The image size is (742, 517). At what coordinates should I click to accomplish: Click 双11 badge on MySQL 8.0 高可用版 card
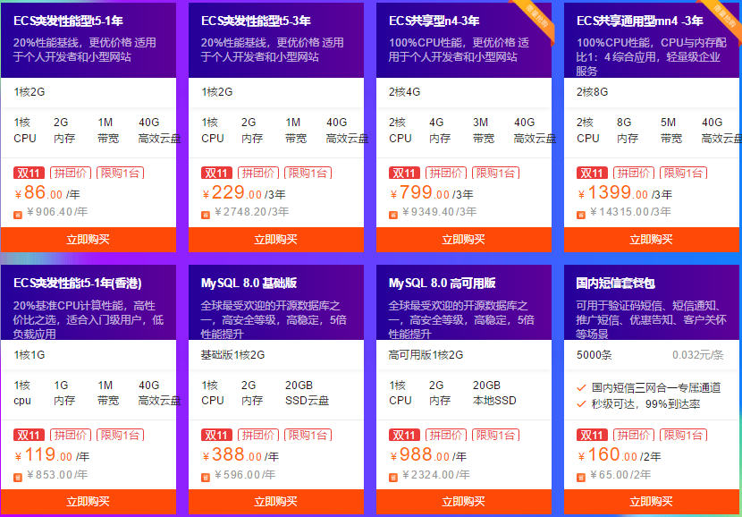tap(405, 435)
